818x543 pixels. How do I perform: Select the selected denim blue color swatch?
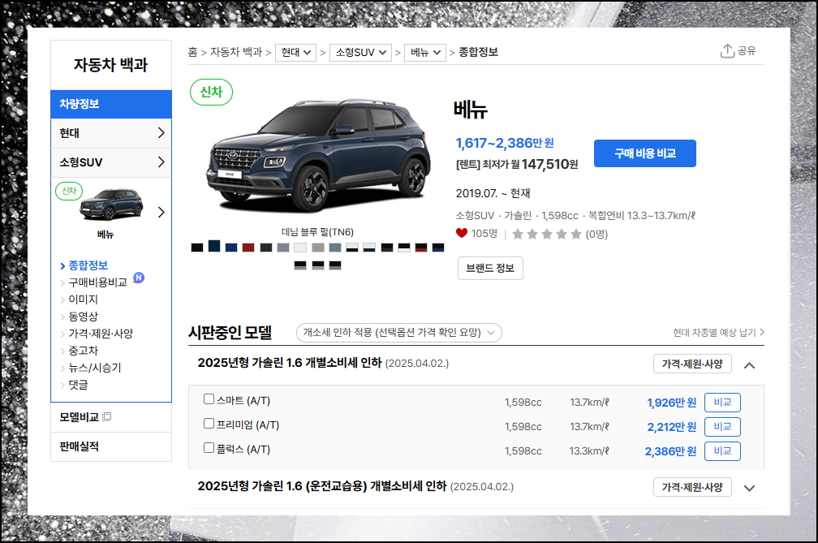tap(214, 246)
